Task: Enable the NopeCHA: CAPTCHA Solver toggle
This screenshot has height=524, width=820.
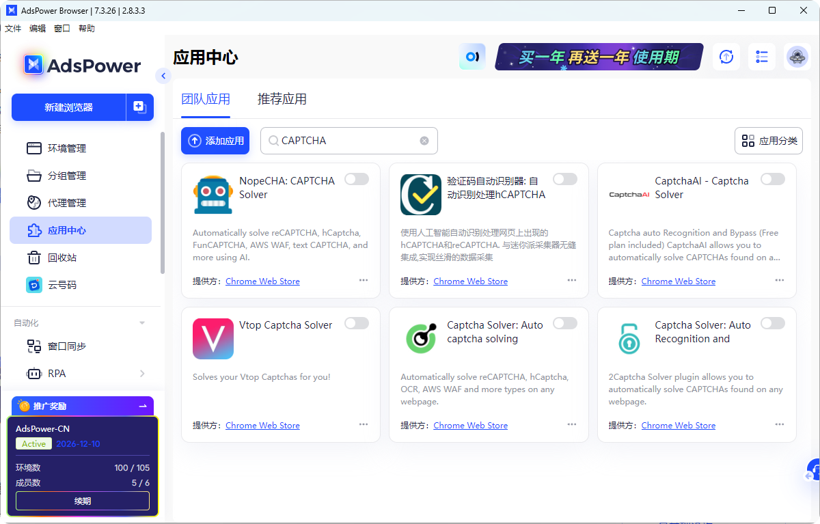Action: [x=356, y=179]
